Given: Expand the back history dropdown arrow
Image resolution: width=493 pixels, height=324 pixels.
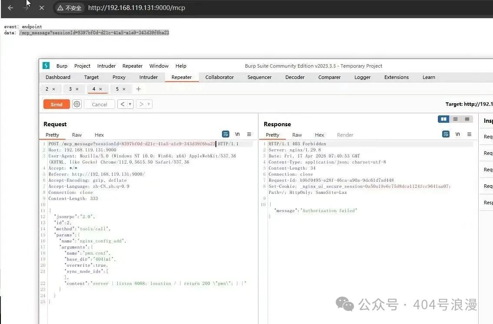Looking at the screenshot, I should click(x=130, y=104).
